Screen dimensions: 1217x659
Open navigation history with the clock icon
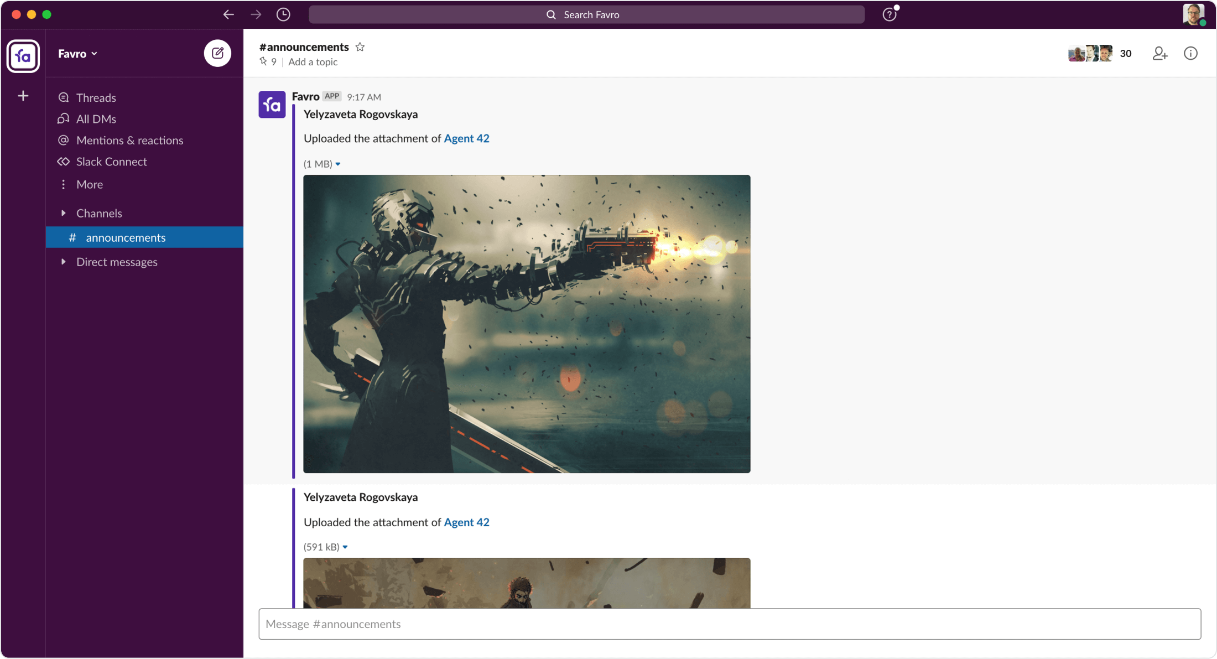click(283, 14)
